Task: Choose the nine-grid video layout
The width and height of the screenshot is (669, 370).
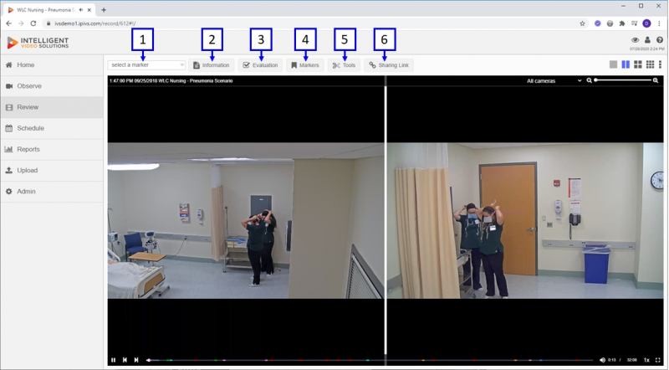Action: point(650,64)
